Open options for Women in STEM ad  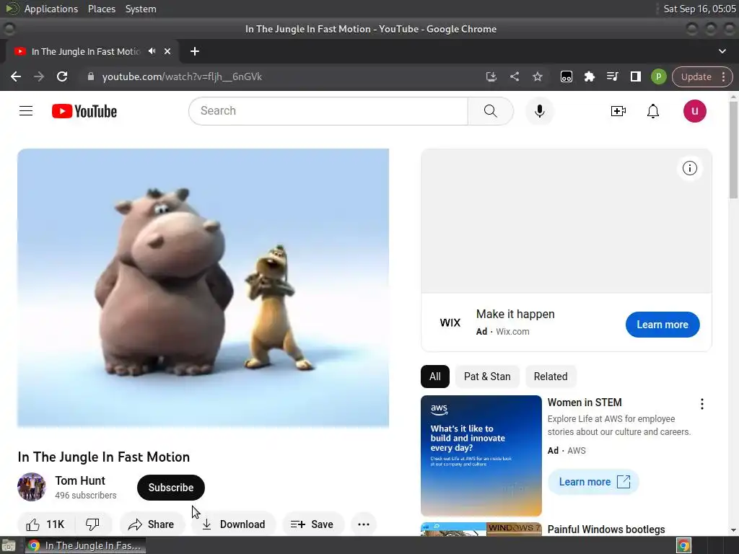[701, 404]
